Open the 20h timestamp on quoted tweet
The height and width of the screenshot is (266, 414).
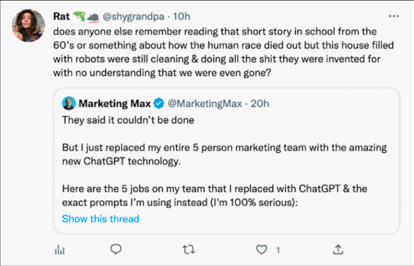coord(260,103)
